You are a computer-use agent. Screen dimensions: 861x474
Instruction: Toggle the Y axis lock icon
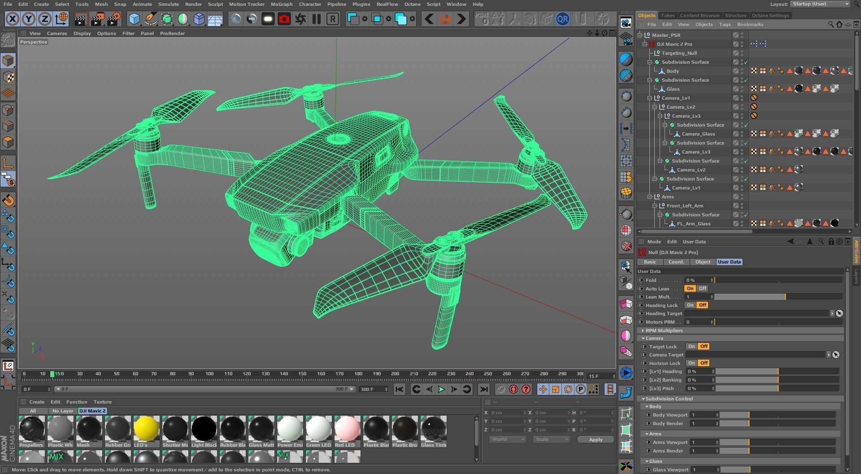pyautogui.click(x=29, y=19)
